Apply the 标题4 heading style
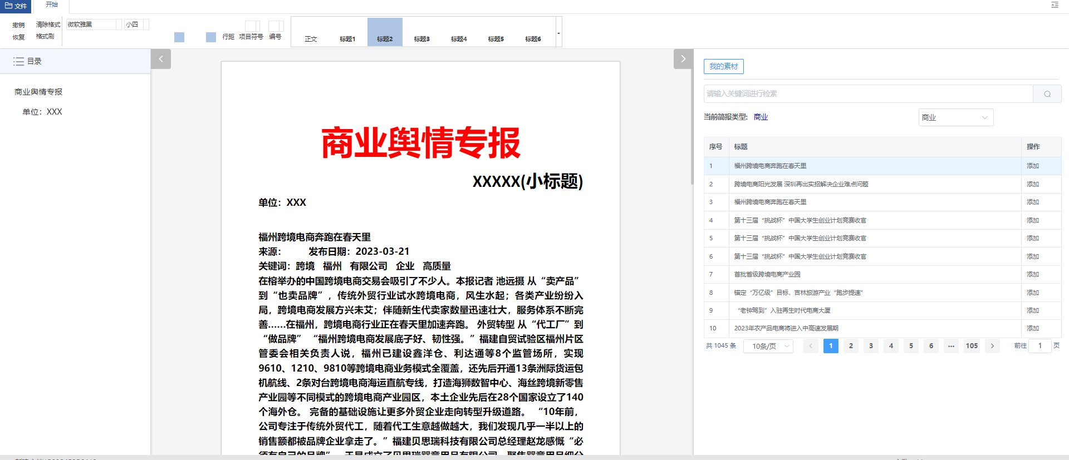 (x=459, y=32)
